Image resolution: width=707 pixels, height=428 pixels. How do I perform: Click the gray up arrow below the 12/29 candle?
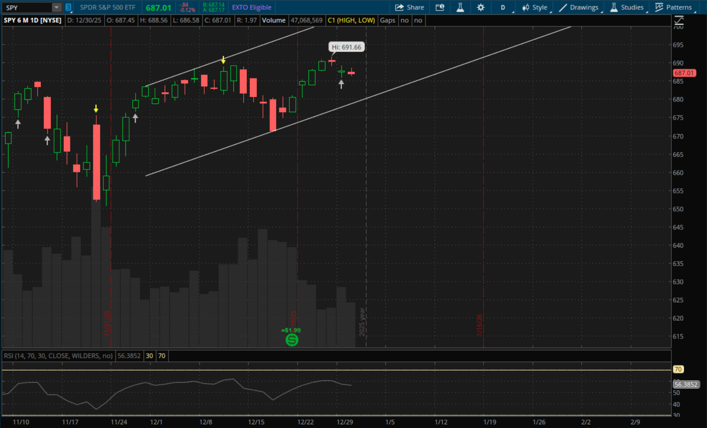(341, 84)
